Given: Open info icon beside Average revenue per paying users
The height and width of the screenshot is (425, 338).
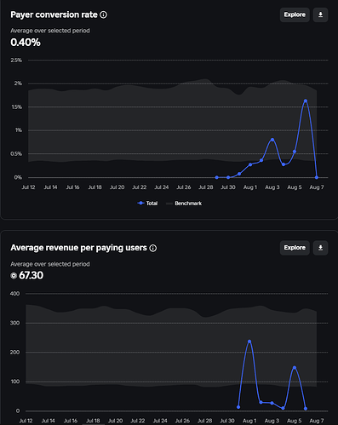Looking at the screenshot, I should [153, 248].
